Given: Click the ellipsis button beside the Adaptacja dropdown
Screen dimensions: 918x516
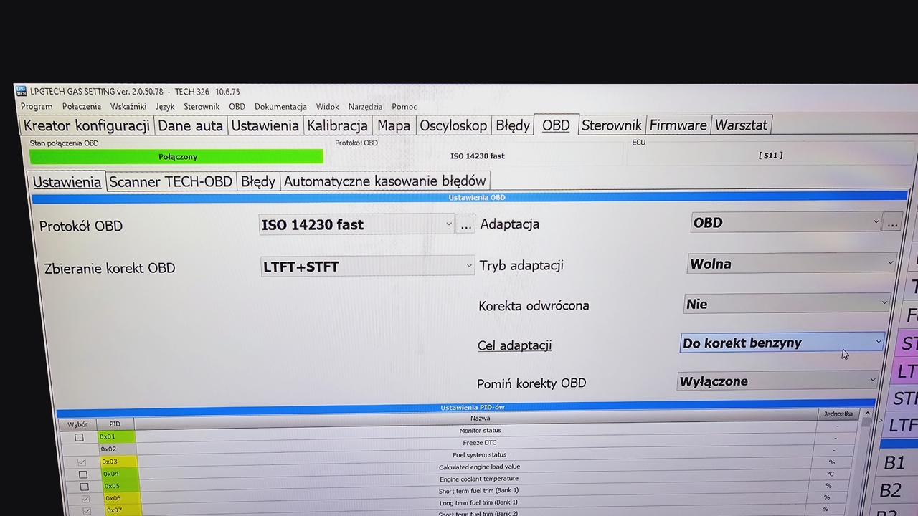Looking at the screenshot, I should click(892, 223).
